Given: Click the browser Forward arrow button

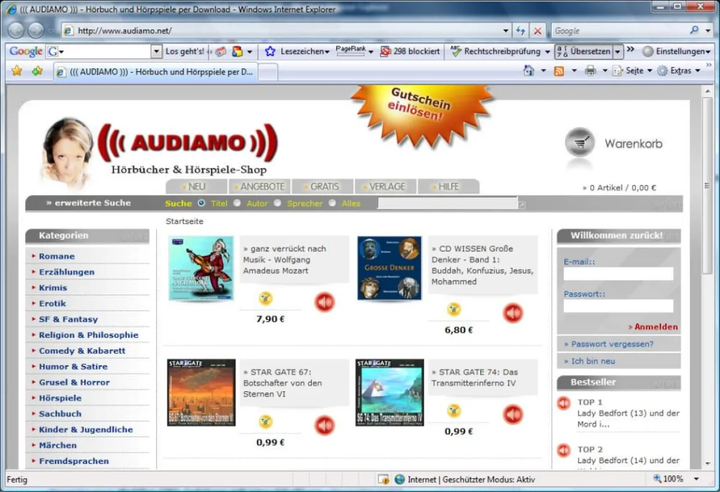Looking at the screenshot, I should click(x=36, y=30).
